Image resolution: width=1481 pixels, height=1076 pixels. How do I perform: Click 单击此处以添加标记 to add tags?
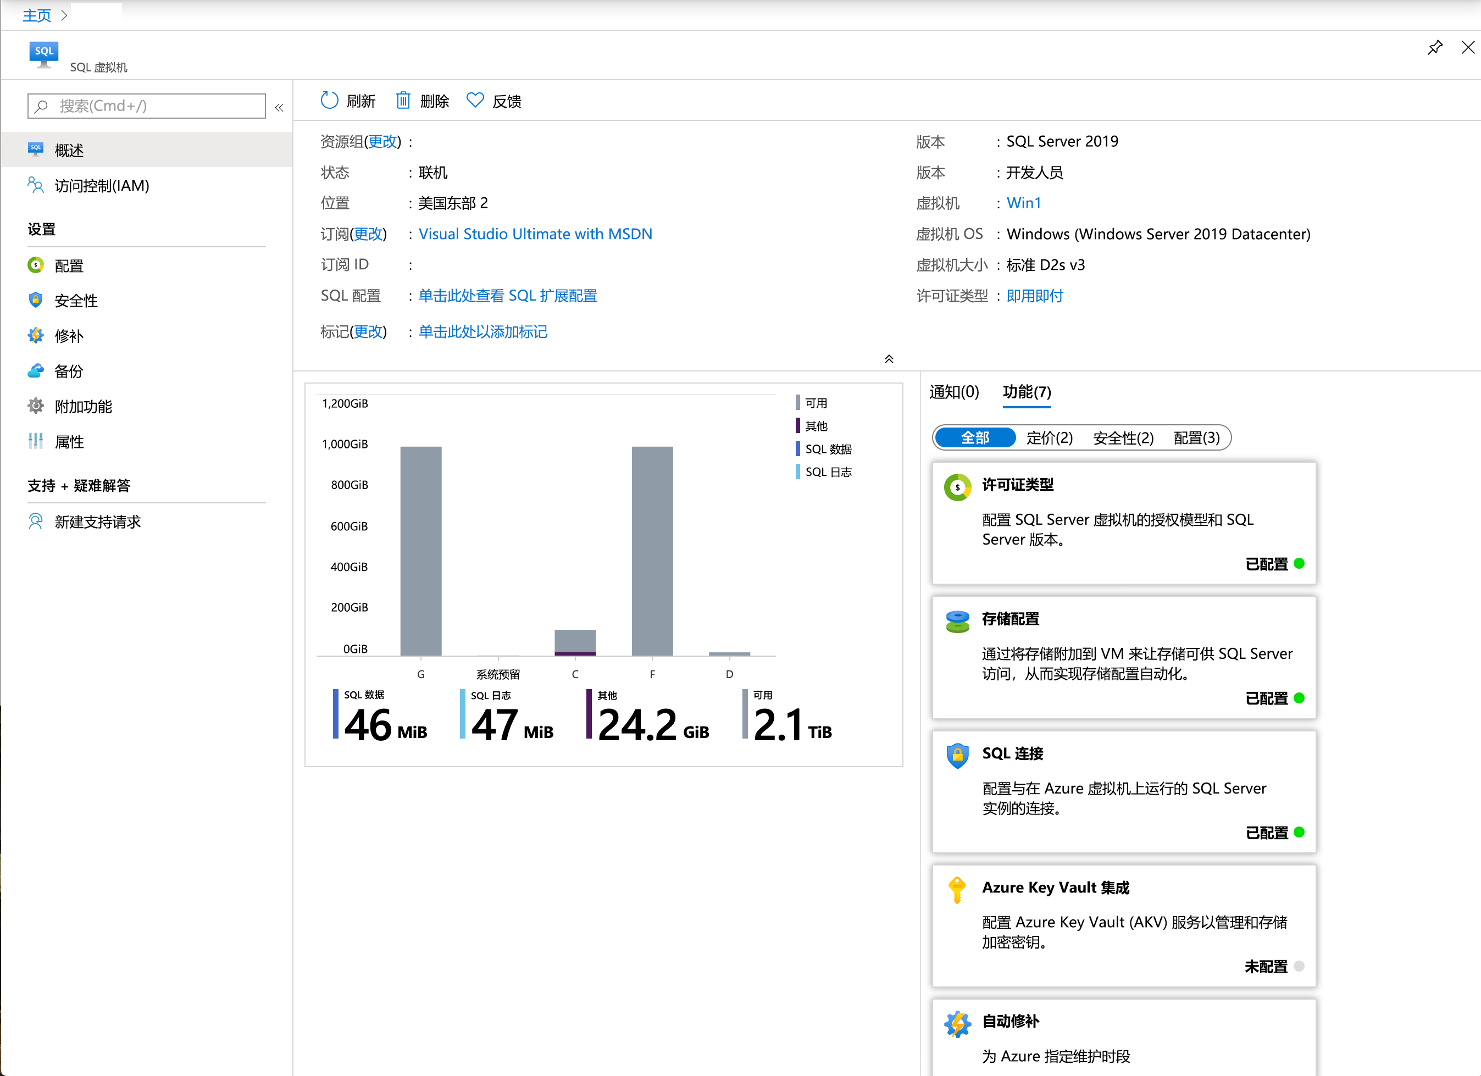tap(482, 332)
